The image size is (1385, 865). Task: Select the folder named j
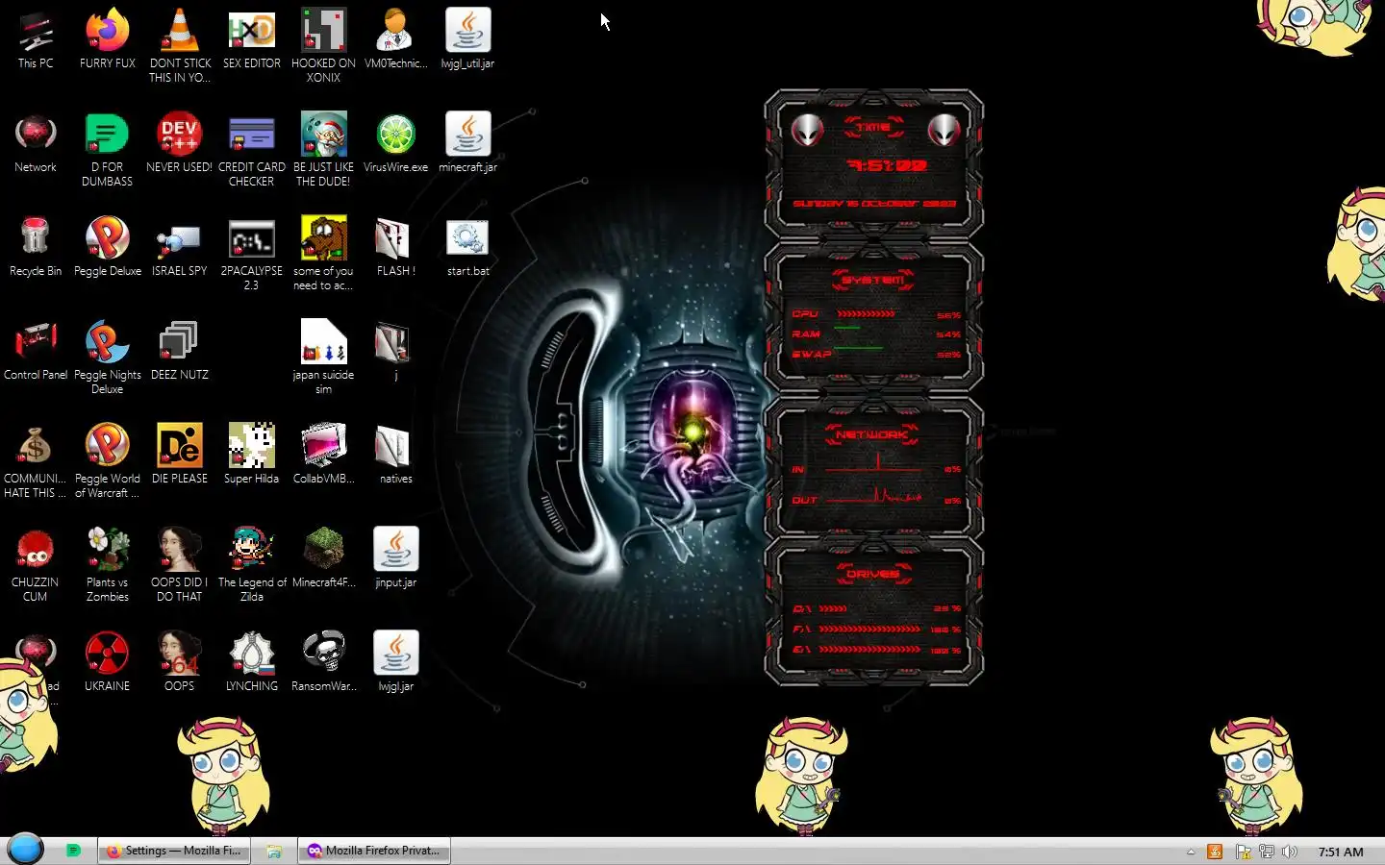point(395,350)
